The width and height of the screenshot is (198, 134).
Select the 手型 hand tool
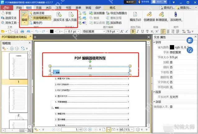click(x=6, y=13)
